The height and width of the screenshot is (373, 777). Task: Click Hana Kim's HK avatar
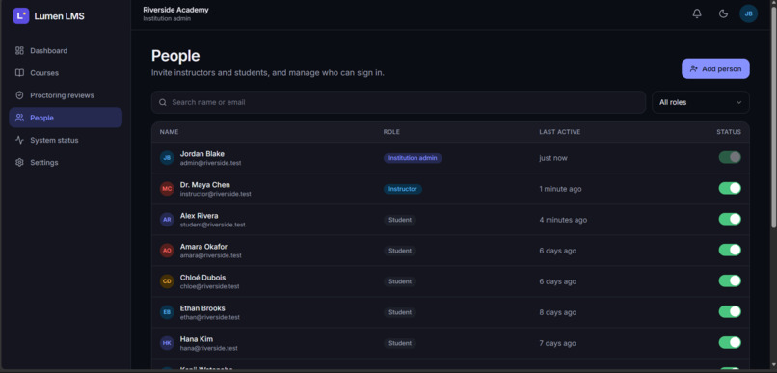[167, 343]
